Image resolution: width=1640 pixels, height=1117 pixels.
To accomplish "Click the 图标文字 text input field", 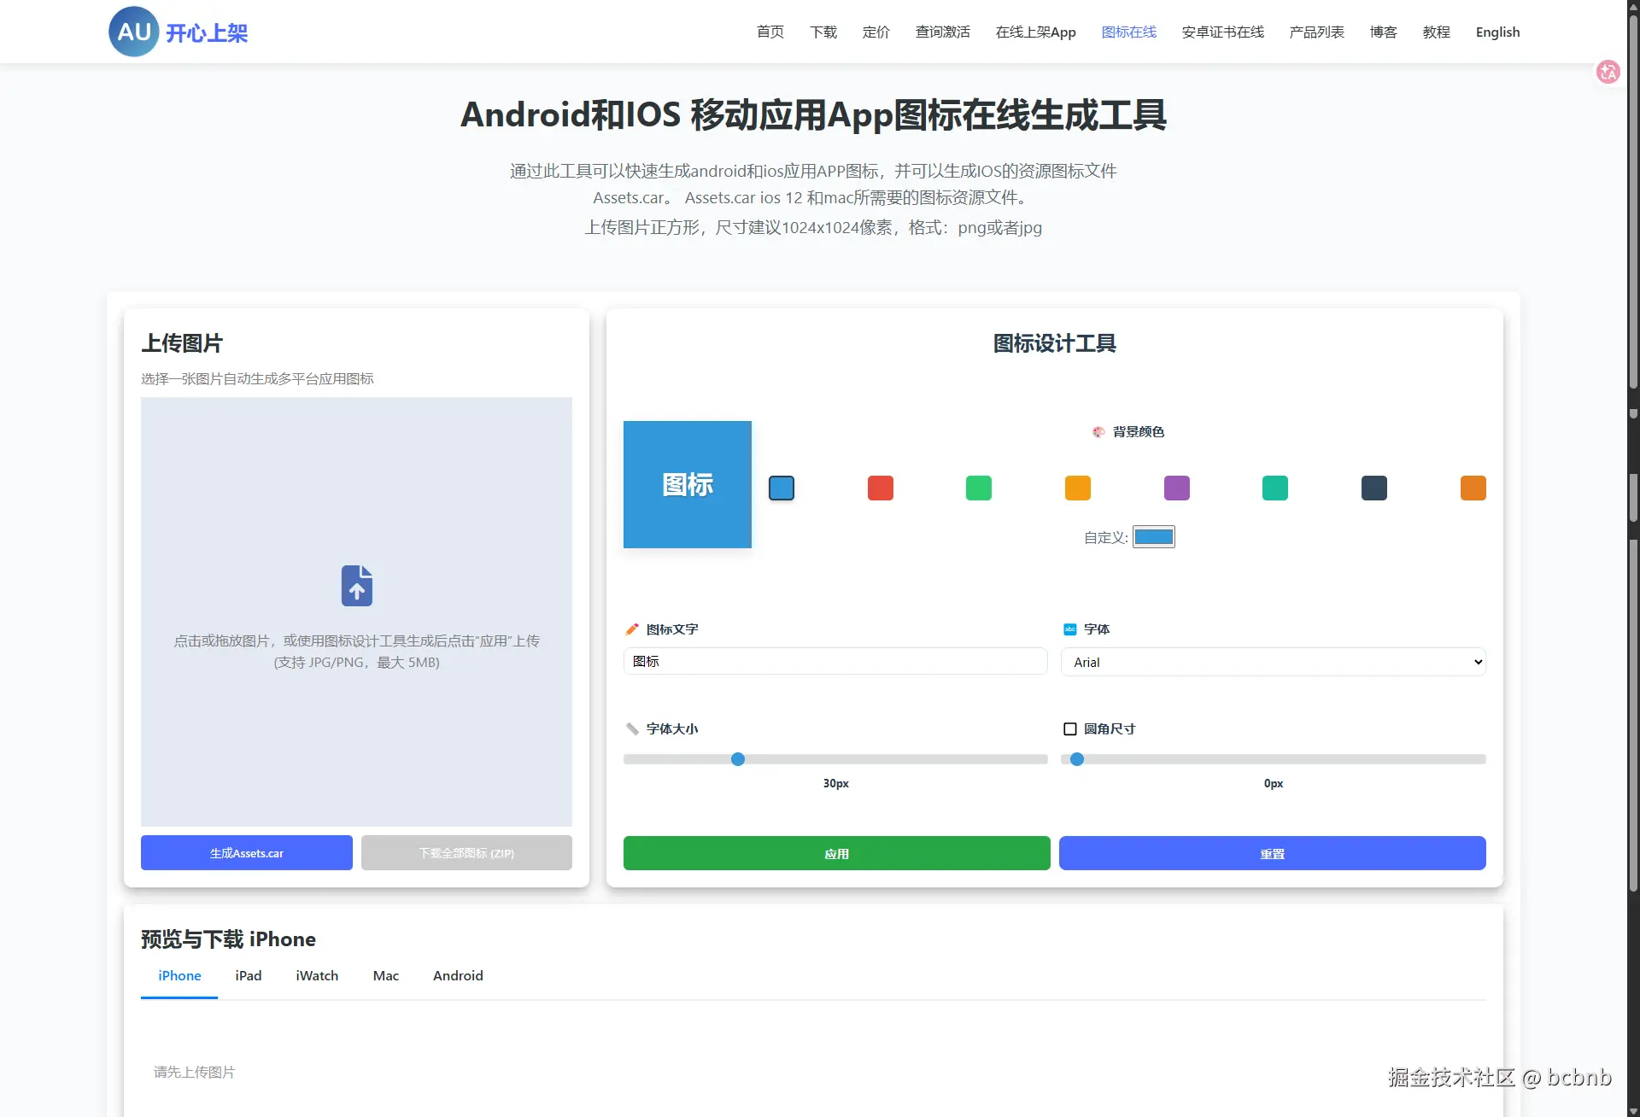I will 835,661.
